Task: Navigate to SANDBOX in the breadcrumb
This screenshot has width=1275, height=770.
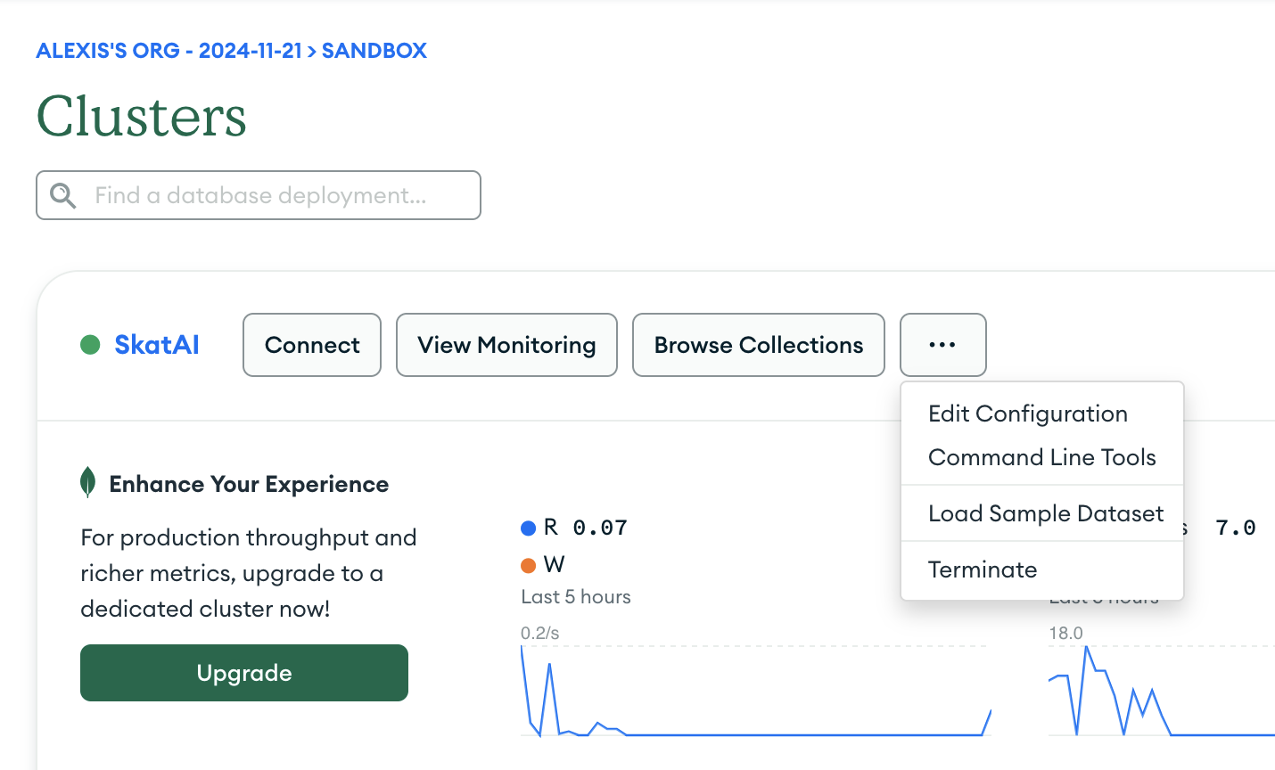Action: pos(374,51)
